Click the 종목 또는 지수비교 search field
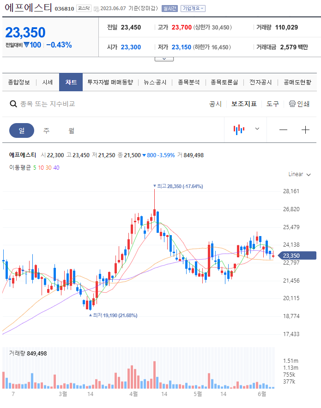The width and height of the screenshot is (321, 408). coord(48,104)
